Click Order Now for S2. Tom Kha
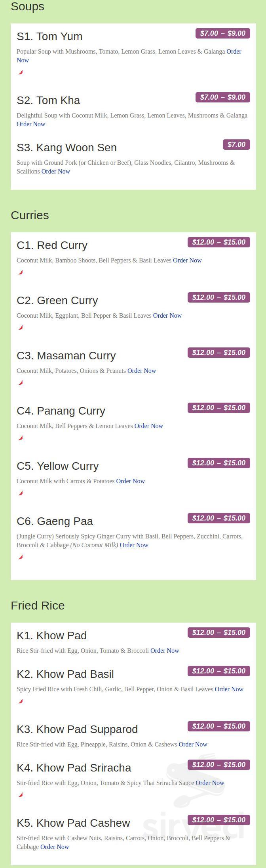The width and height of the screenshot is (266, 868). coord(31,124)
